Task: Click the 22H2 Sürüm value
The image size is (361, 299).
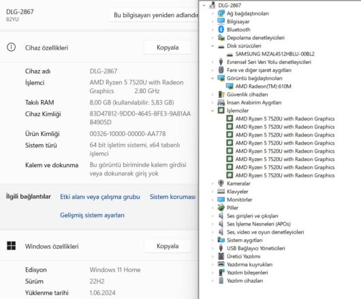Action: point(97,281)
